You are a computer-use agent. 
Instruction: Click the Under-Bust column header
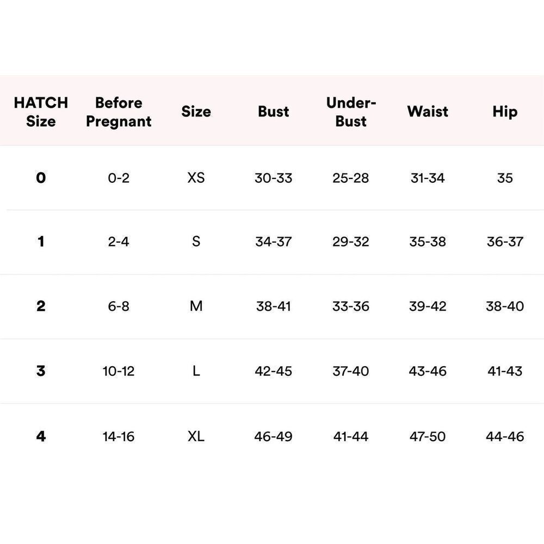pos(351,112)
